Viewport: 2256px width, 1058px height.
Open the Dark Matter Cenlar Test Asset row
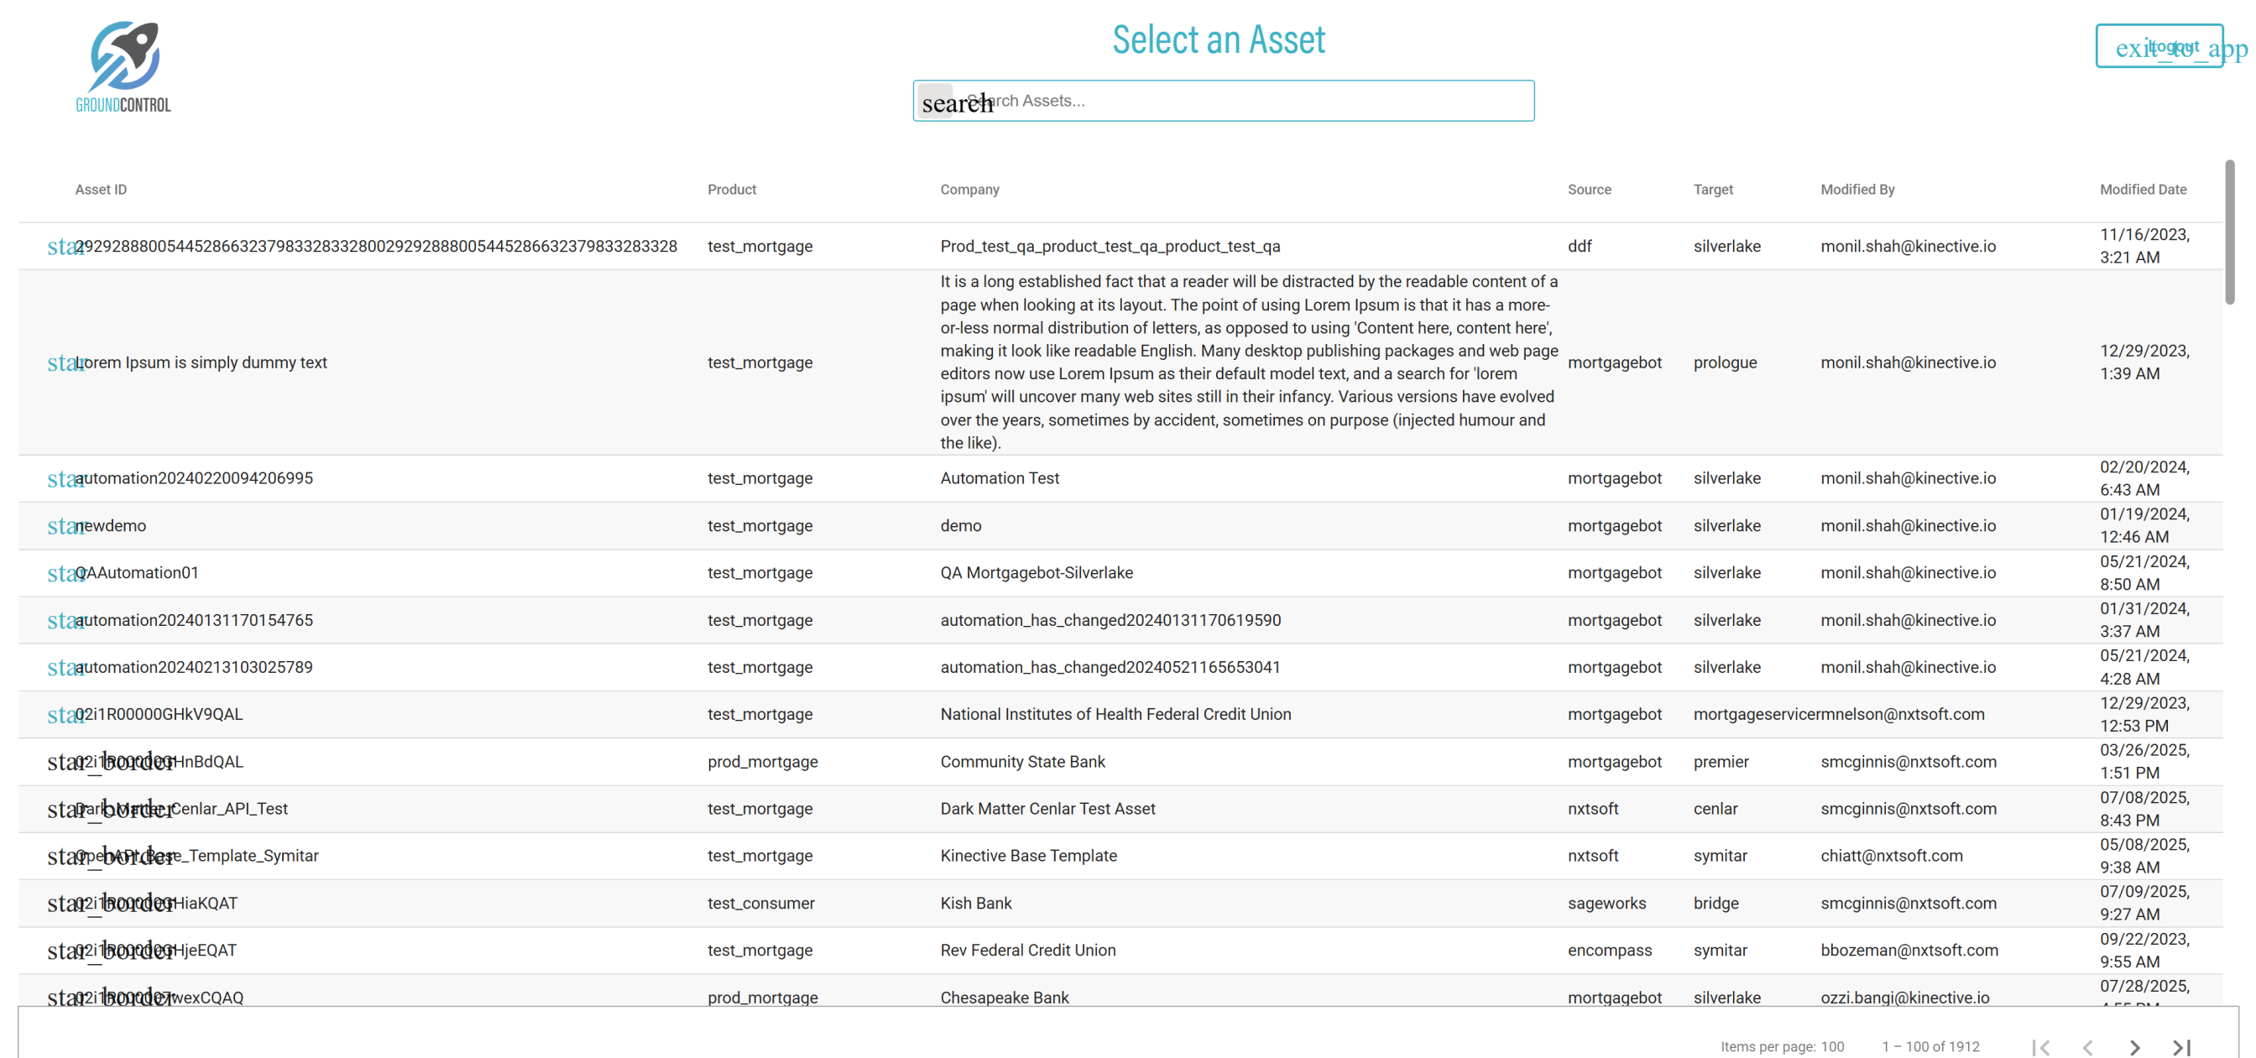[1047, 810]
